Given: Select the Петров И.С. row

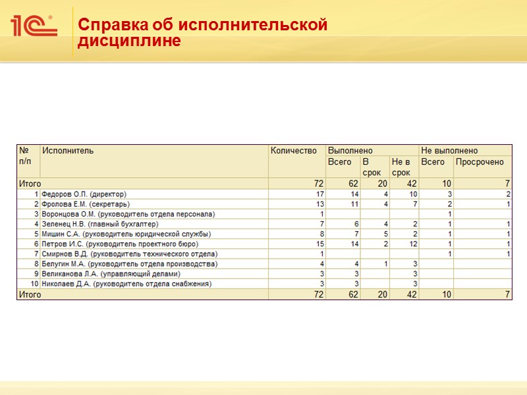Looking at the screenshot, I should 264,244.
